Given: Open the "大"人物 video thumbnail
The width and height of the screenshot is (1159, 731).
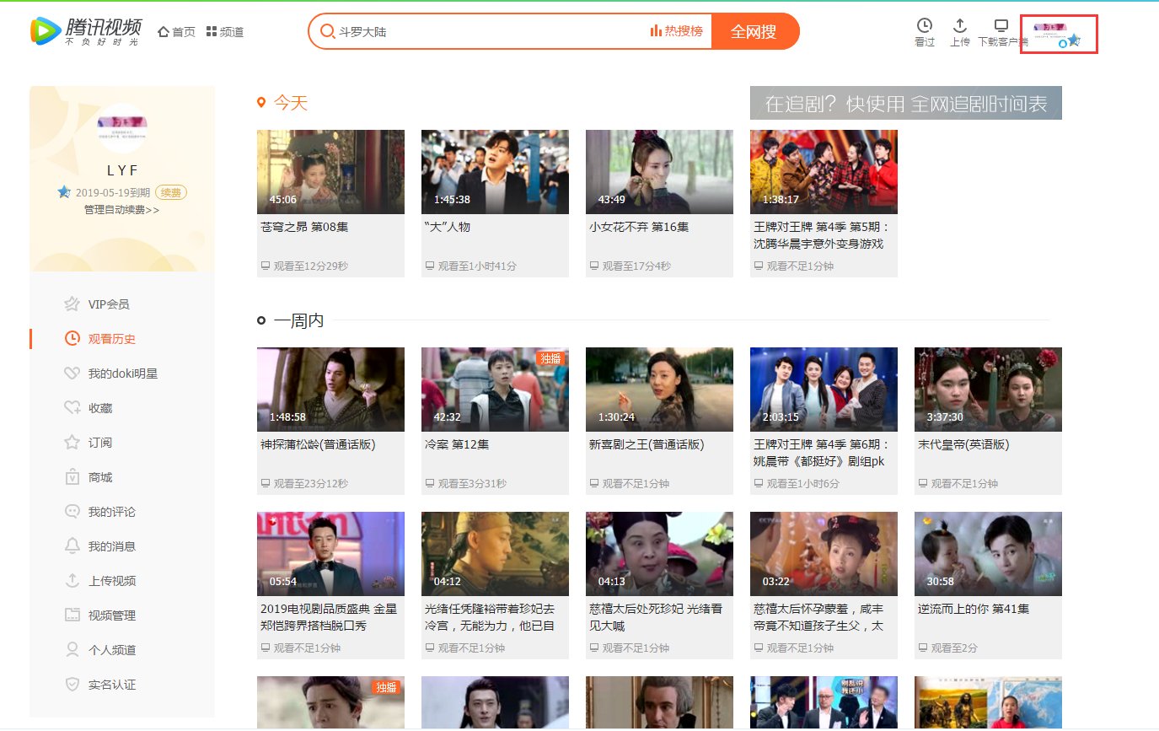Looking at the screenshot, I should pyautogui.click(x=495, y=172).
